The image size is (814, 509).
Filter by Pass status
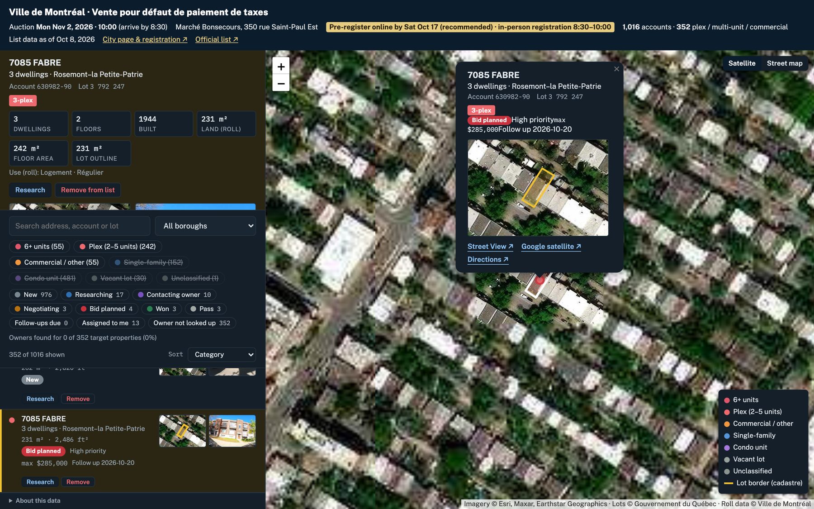point(206,309)
